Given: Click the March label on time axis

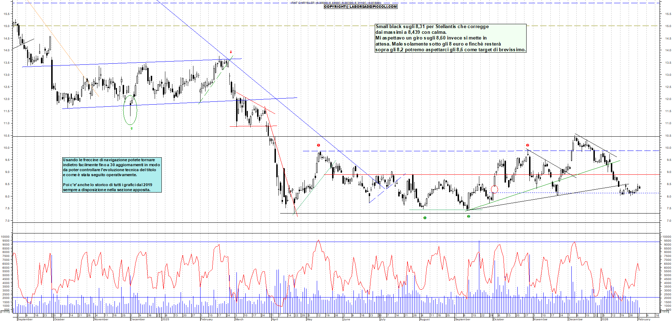Looking at the screenshot, I should point(239,319).
